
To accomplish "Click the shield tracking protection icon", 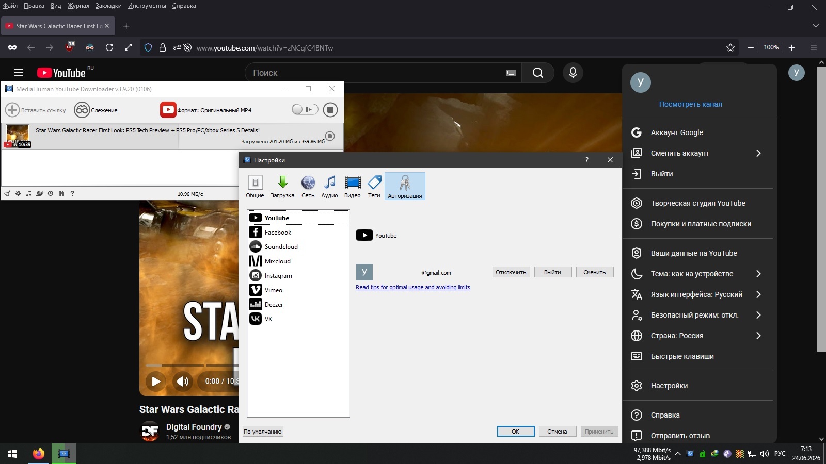I will click(x=148, y=47).
